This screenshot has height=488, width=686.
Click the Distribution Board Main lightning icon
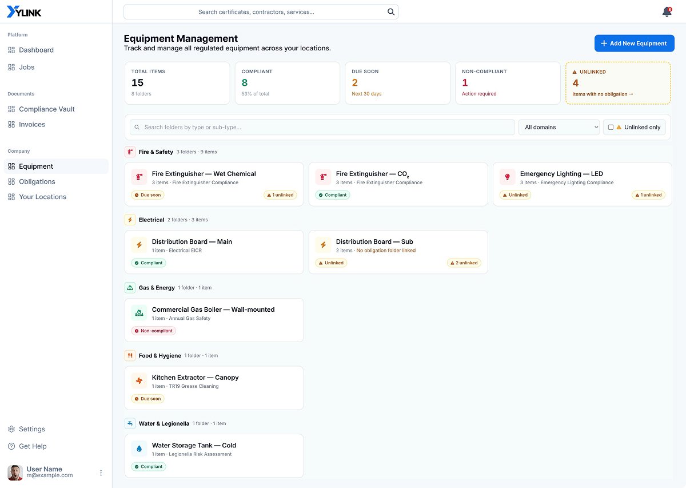[x=139, y=245]
